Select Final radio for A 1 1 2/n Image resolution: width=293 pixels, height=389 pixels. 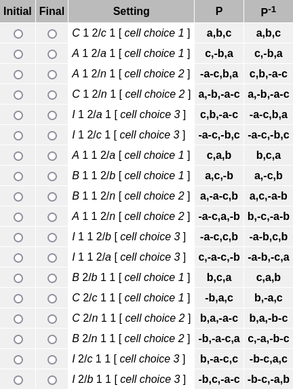[52, 217]
